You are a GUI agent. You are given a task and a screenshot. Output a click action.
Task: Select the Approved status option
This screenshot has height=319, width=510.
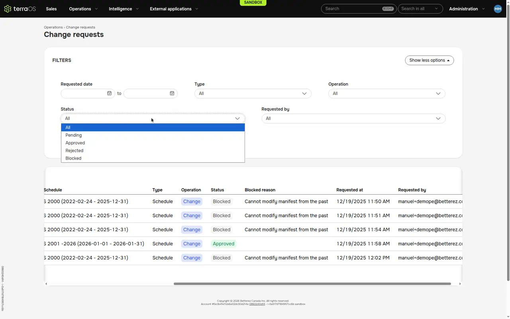(x=153, y=143)
